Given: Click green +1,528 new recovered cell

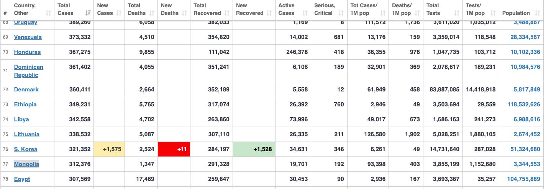Looking at the screenshot, I should coord(253,149).
